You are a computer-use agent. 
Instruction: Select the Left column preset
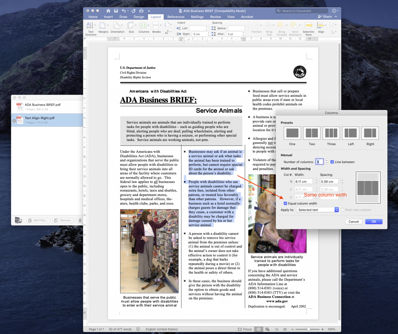[x=351, y=133]
